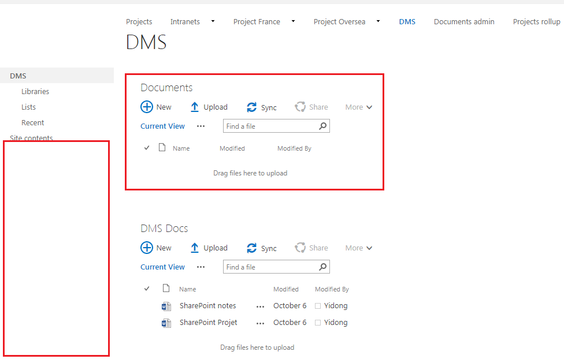Open the SharePoint Projet document
Viewport: 564px width, 359px height.
pos(208,322)
